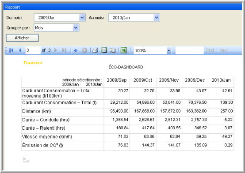Image resolution: width=245 pixels, height=173 pixels.
Task: Click the Find link
Action: [210, 50]
